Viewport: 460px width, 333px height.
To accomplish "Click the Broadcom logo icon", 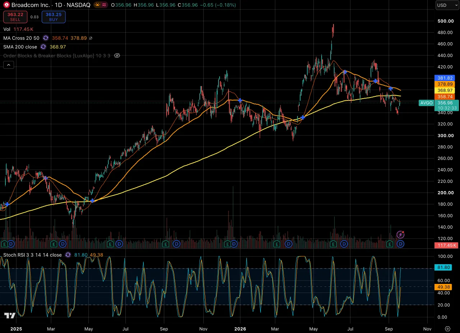I will tap(6, 5).
